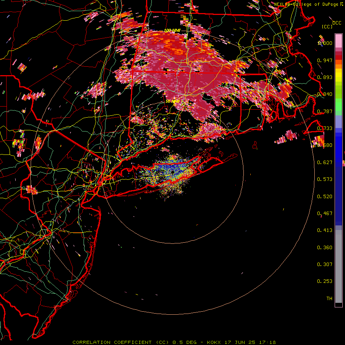The width and height of the screenshot is (345, 345).
Task: Click the black radar site dot on Long Island
Action: coord(173,171)
